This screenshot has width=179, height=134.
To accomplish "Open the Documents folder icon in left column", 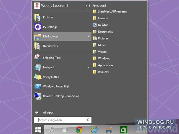I will pos(37,46).
